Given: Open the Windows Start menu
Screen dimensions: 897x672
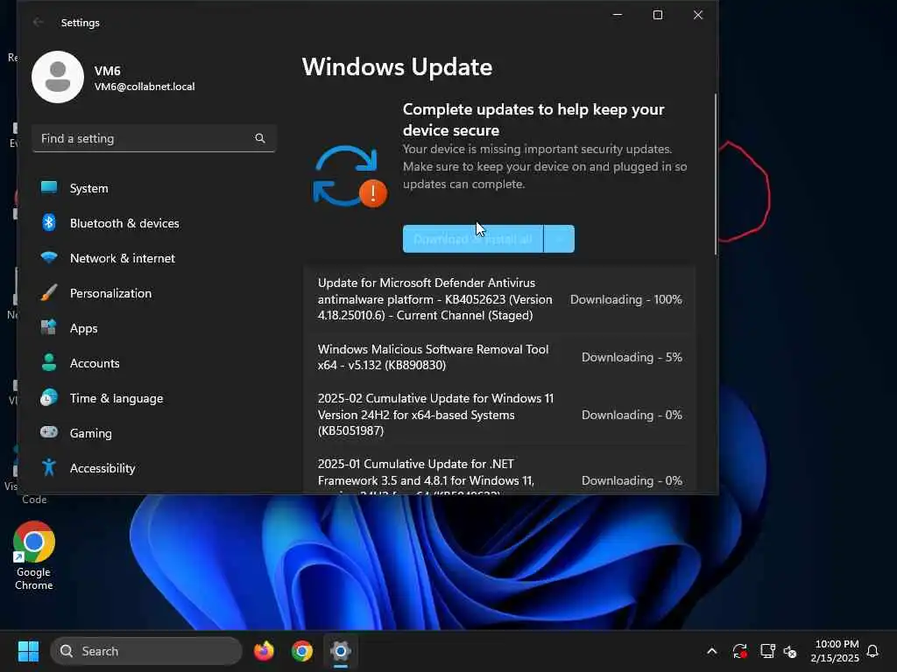Looking at the screenshot, I should point(28,651).
